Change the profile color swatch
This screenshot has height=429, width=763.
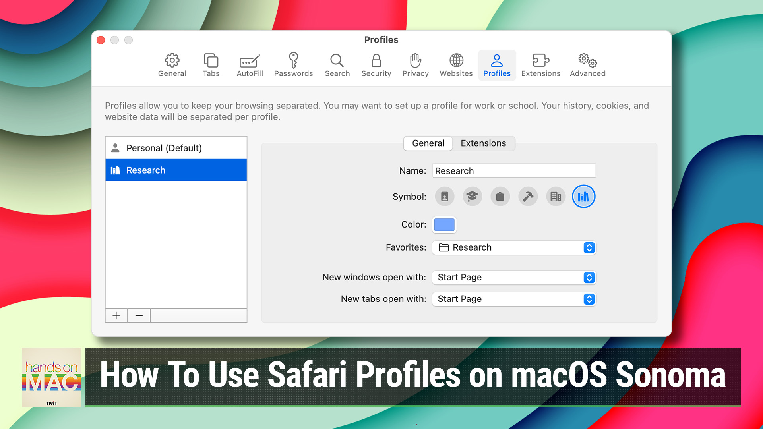coord(444,224)
